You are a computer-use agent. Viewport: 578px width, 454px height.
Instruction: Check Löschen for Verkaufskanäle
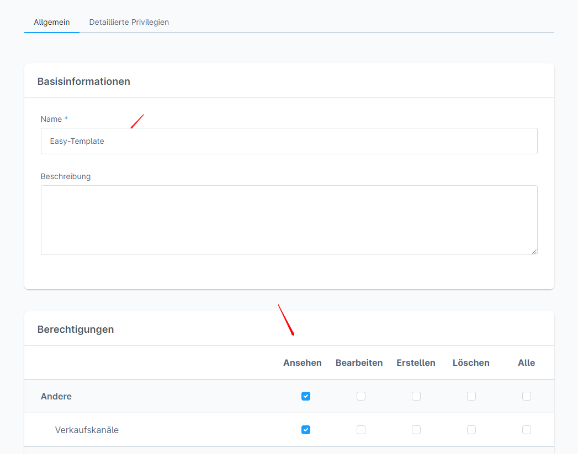click(x=471, y=430)
